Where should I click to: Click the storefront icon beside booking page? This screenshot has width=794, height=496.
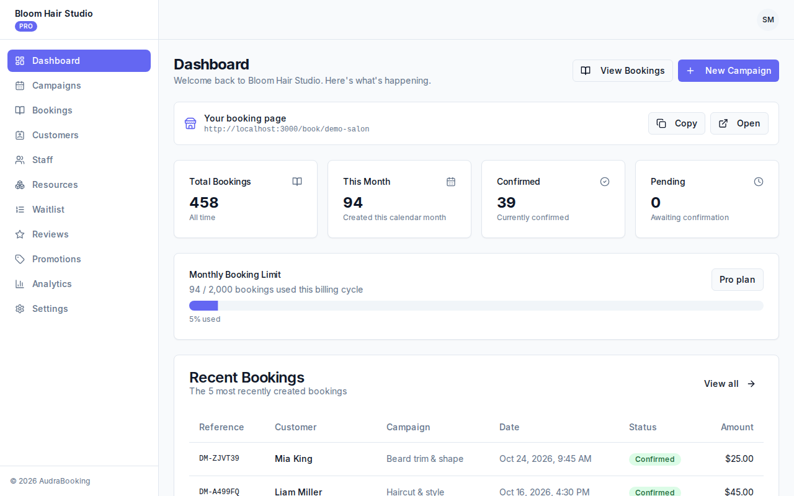(190, 123)
